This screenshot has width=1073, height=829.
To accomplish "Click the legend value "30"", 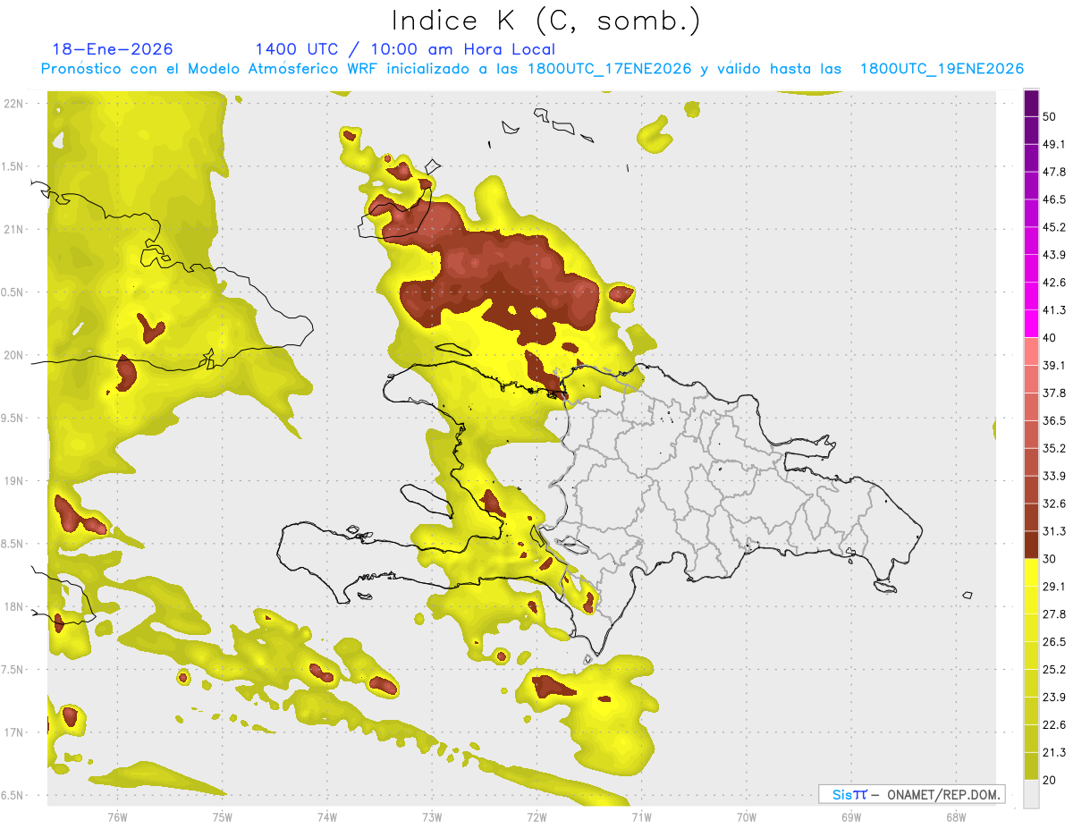I will (1051, 559).
